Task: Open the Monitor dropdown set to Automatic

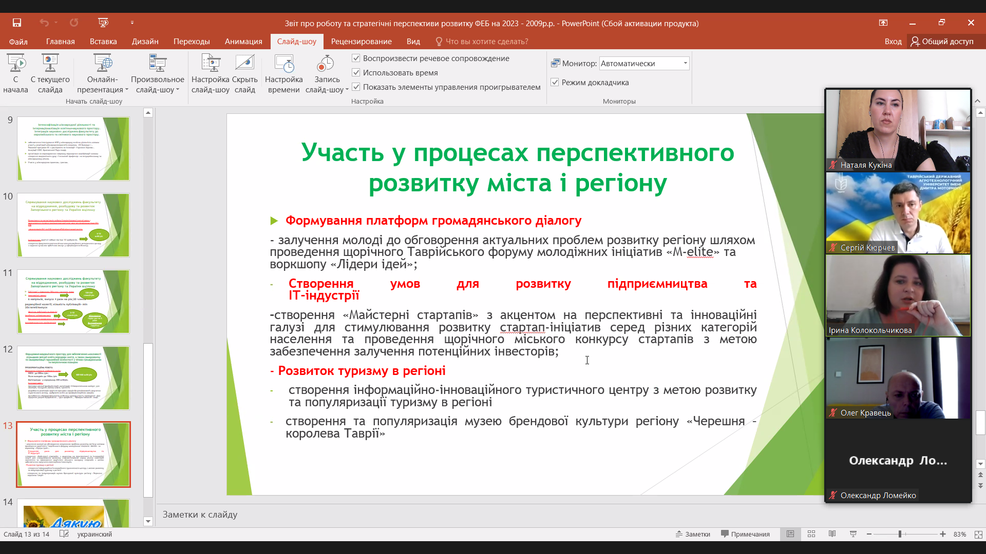Action: (x=685, y=63)
